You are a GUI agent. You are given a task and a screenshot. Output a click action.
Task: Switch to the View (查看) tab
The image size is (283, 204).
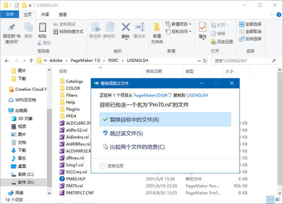63,15
